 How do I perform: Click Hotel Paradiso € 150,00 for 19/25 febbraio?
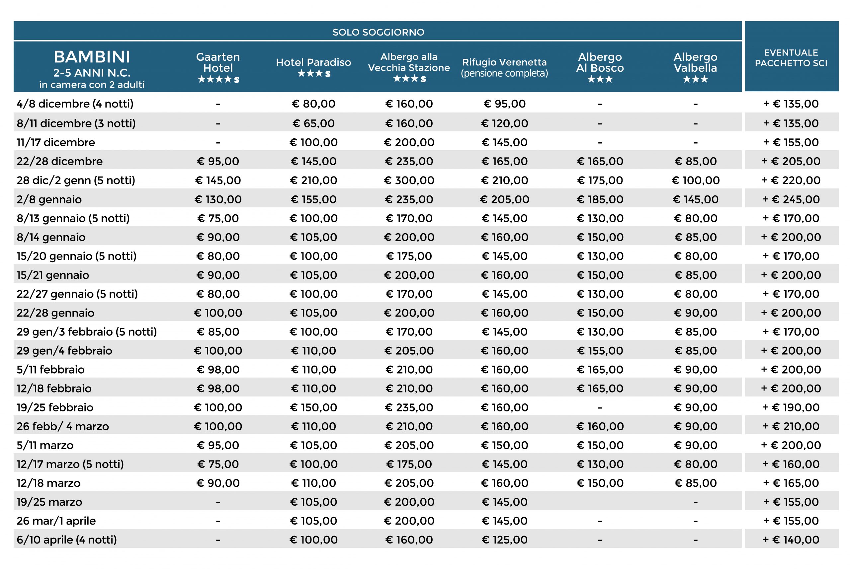pos(313,408)
